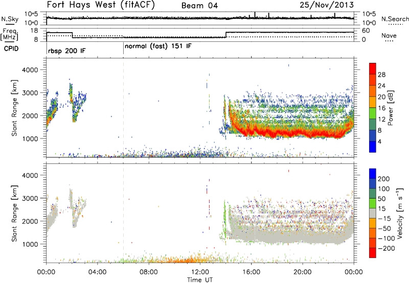The width and height of the screenshot is (409, 283).
Task: Pick the gray Velocity segment between 15 and -15
Action: [x=373, y=214]
